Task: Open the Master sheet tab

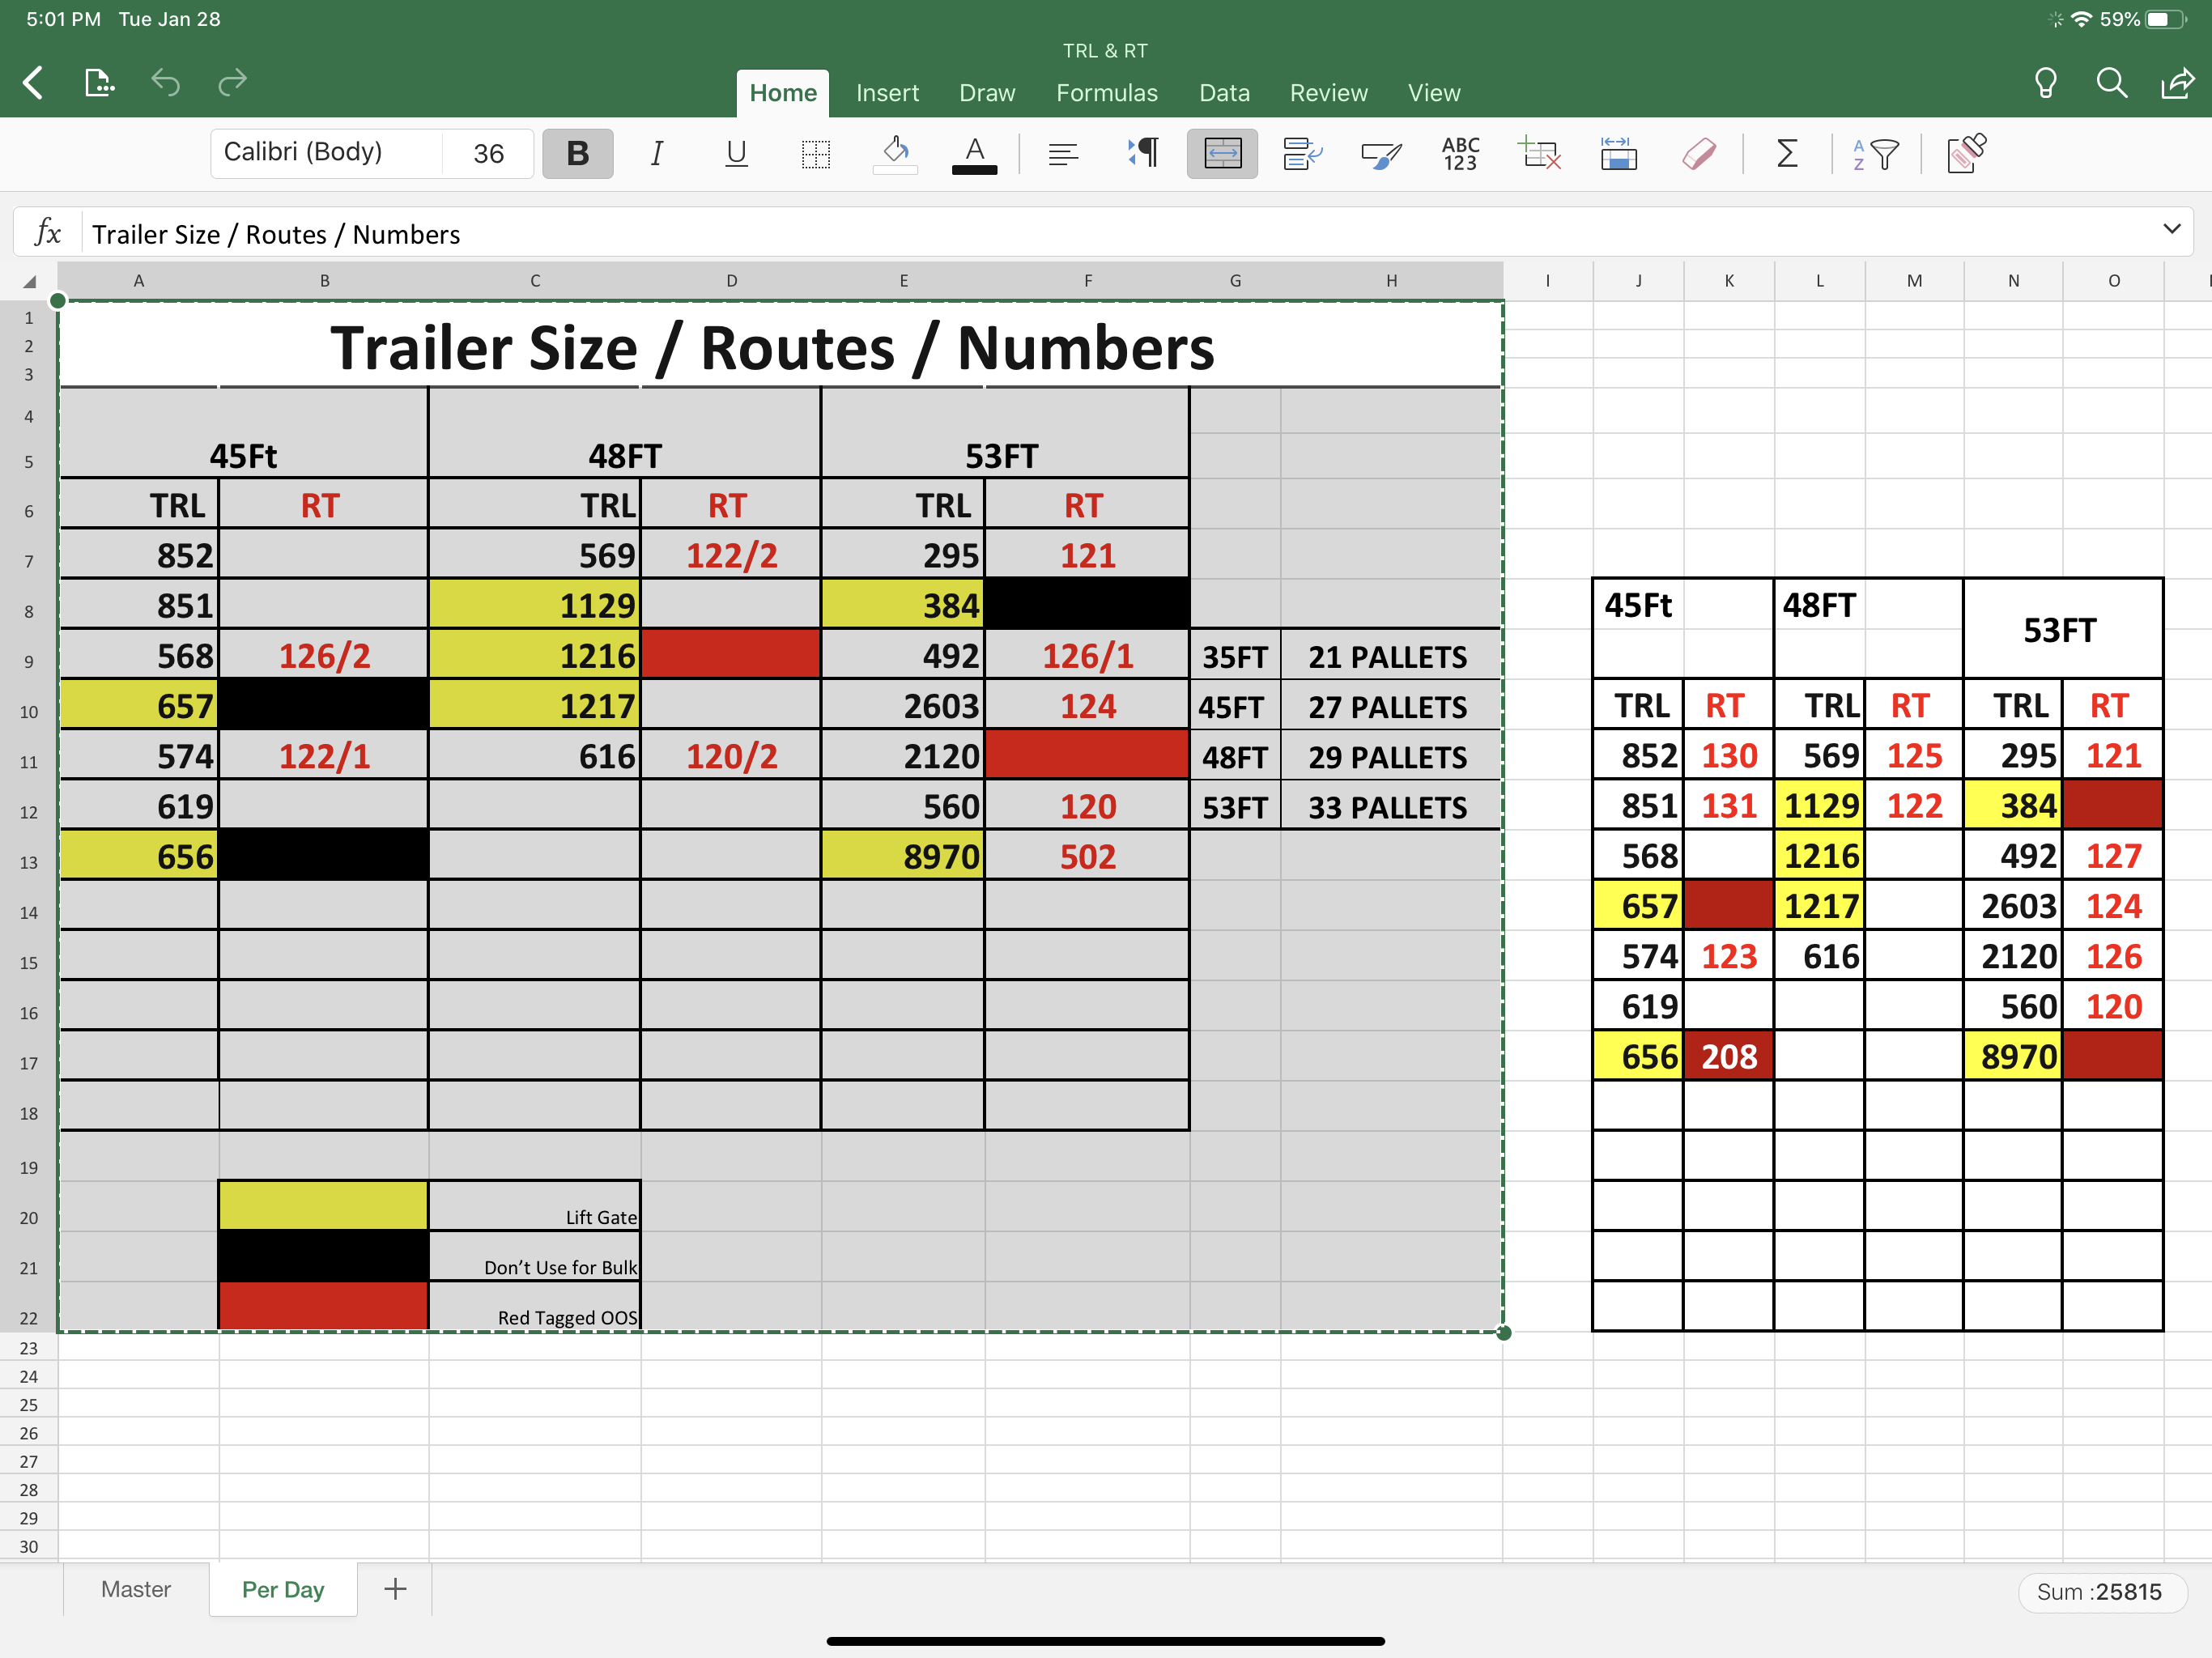Action: (136, 1589)
